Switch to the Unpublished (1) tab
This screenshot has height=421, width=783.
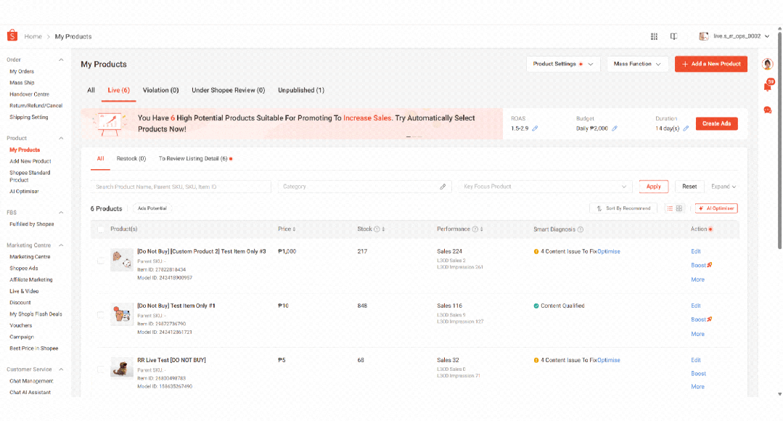tap(300, 91)
